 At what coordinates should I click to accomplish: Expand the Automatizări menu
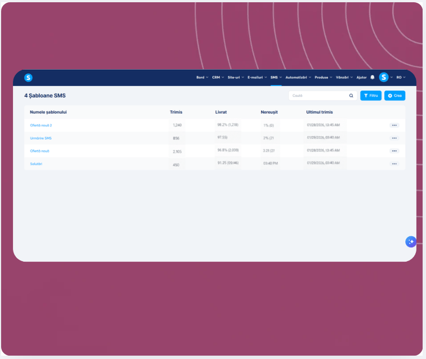pos(298,78)
